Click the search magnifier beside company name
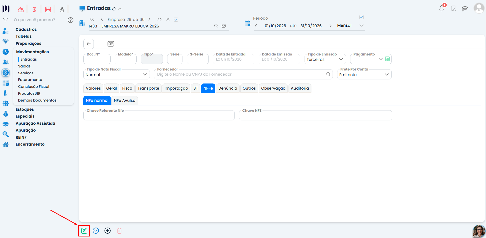Viewport: 486px width, 238px height. (216, 26)
